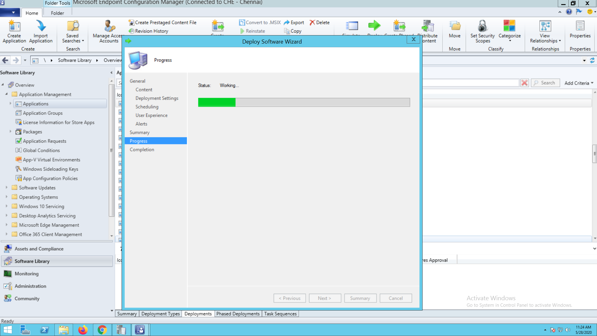This screenshot has height=336, width=597.
Task: Click the Export toolbar item
Action: 294,22
